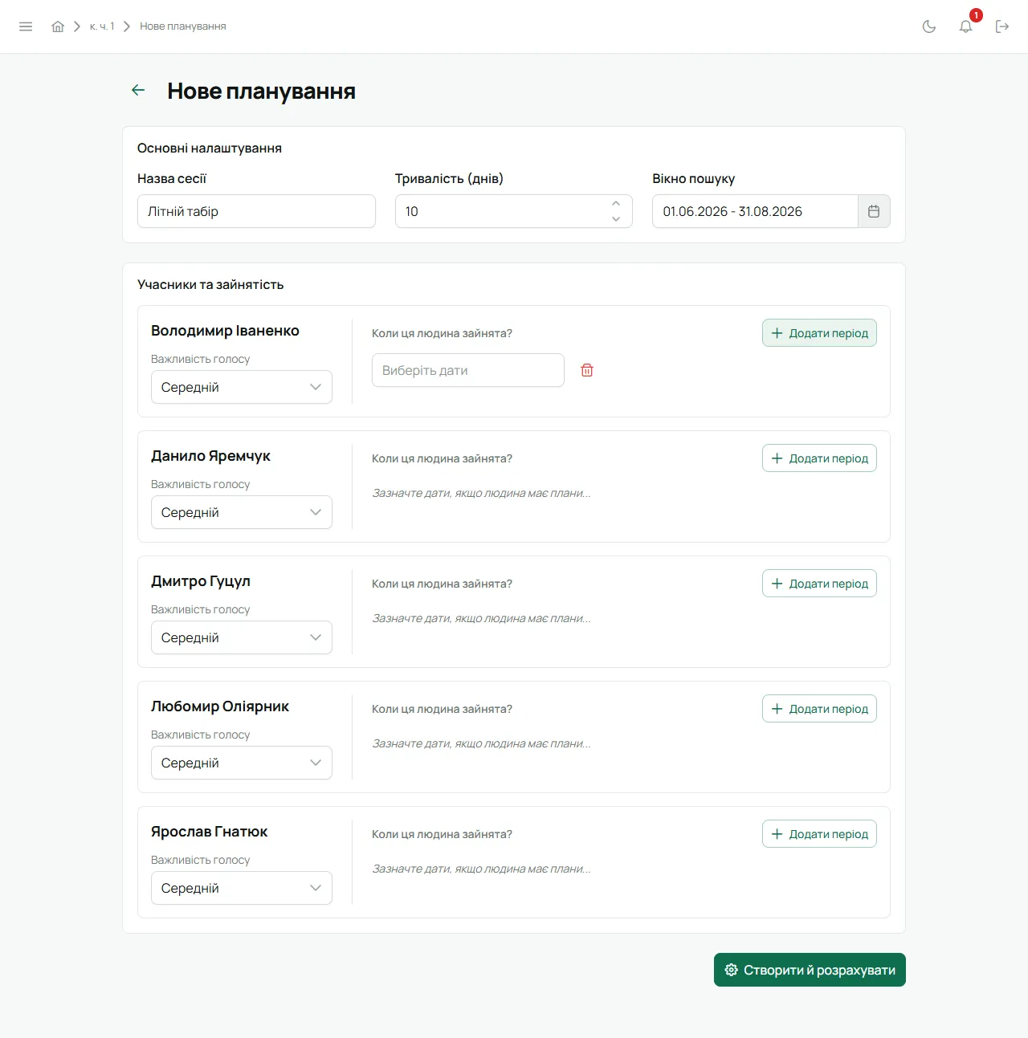
Task: Add period for Любомир Оліярник
Action: pyautogui.click(x=819, y=709)
